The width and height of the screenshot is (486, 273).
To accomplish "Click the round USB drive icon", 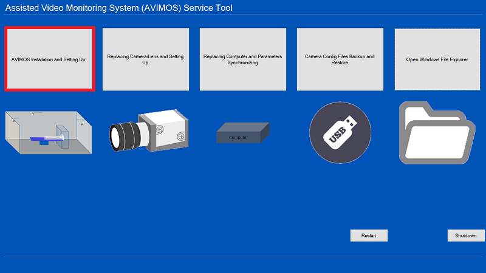I will click(340, 132).
